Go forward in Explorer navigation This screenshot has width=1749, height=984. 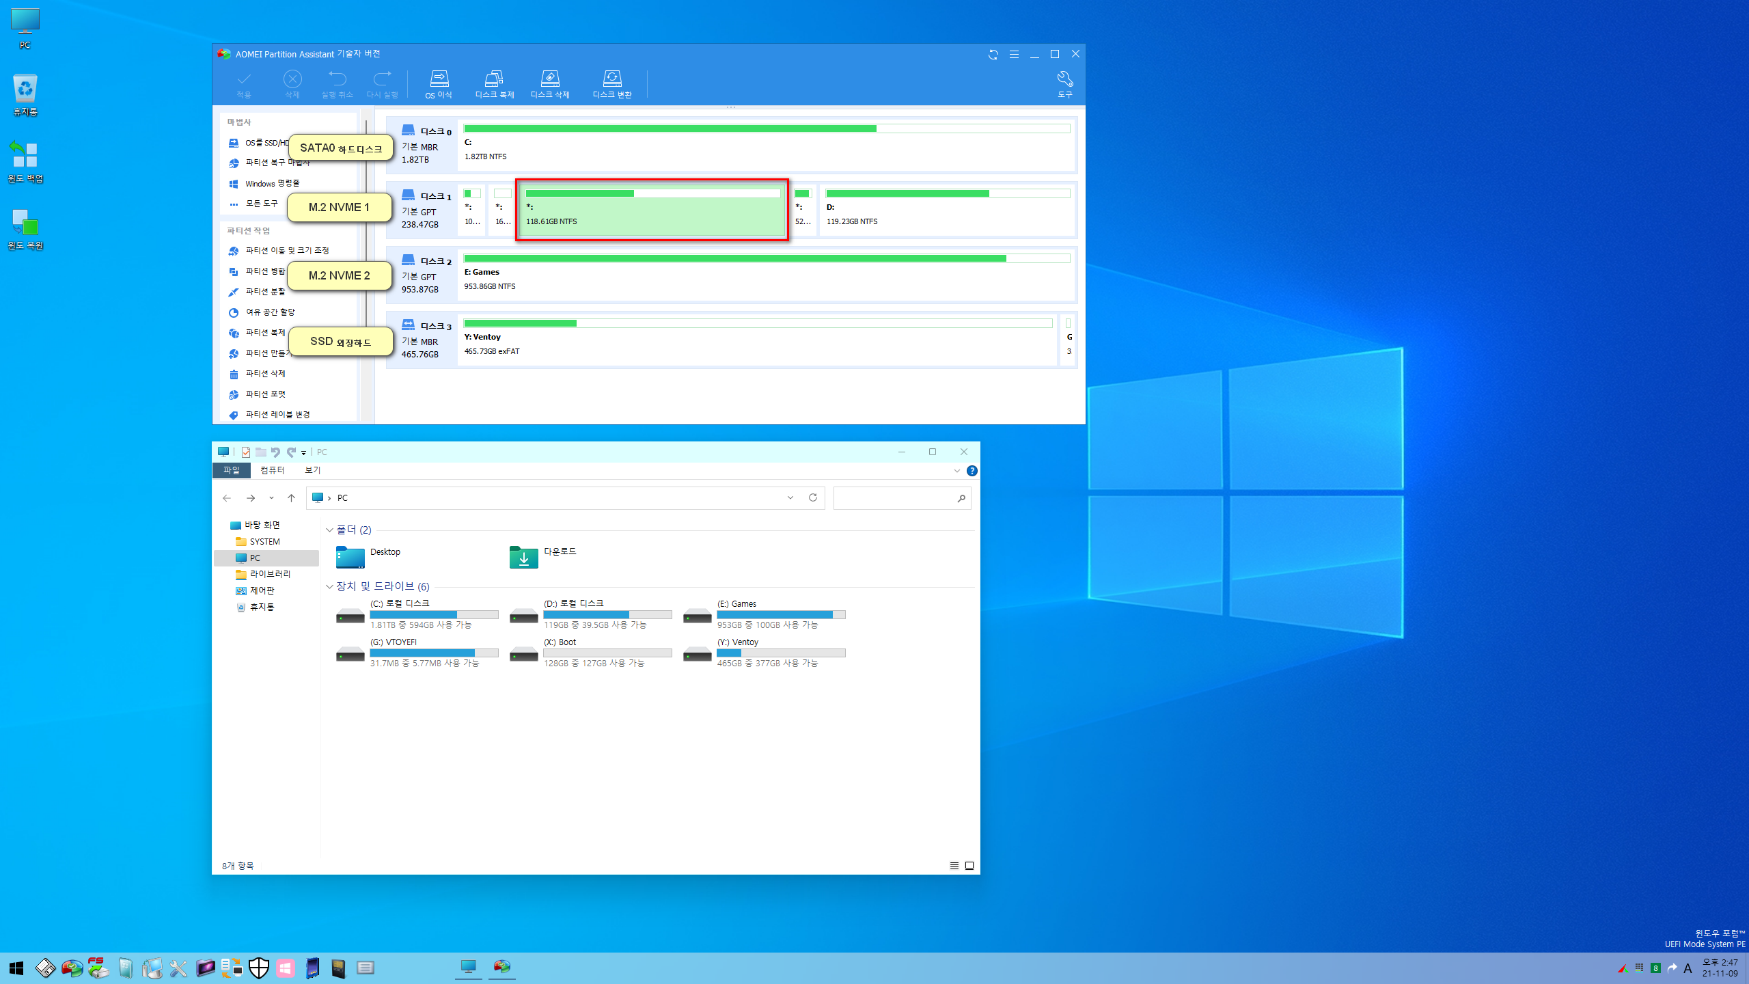[251, 498]
